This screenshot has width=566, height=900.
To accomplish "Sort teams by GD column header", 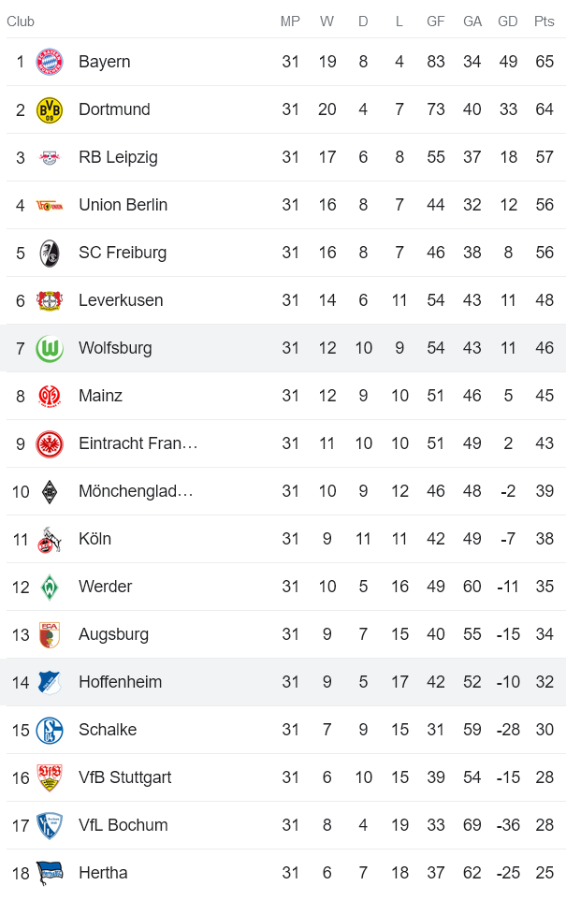I will pos(508,22).
